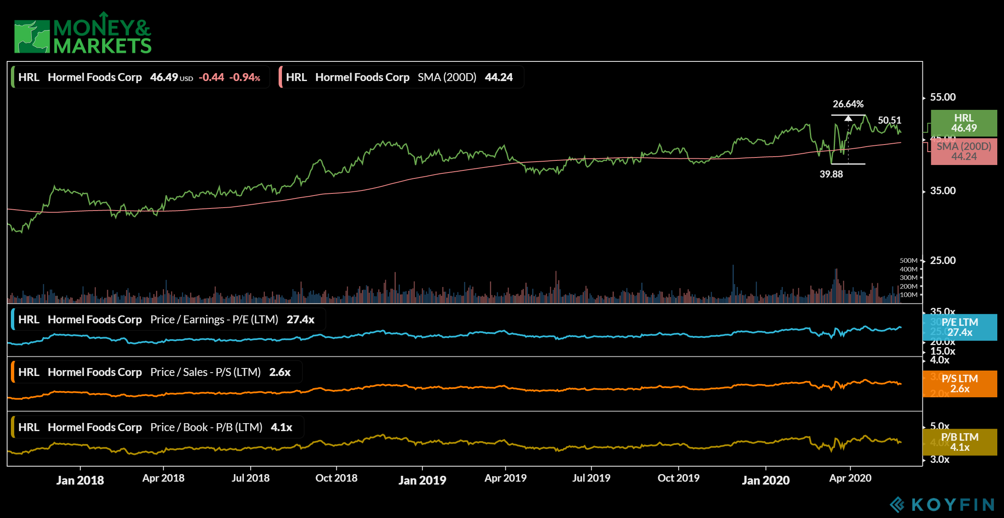Viewport: 1004px width, 518px height.
Task: Open the Price / Earnings P/E (LTM) legend
Action: click(168, 320)
